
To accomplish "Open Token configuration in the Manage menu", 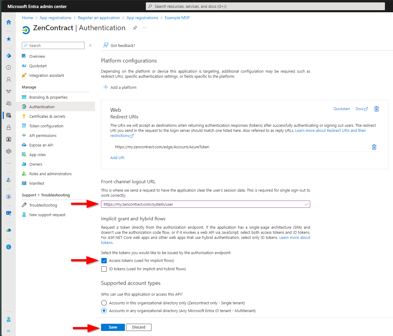I will 46,126.
